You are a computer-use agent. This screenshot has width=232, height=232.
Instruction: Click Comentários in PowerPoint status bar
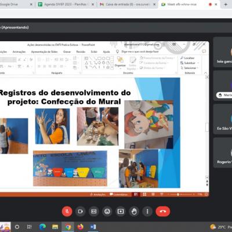119,194
